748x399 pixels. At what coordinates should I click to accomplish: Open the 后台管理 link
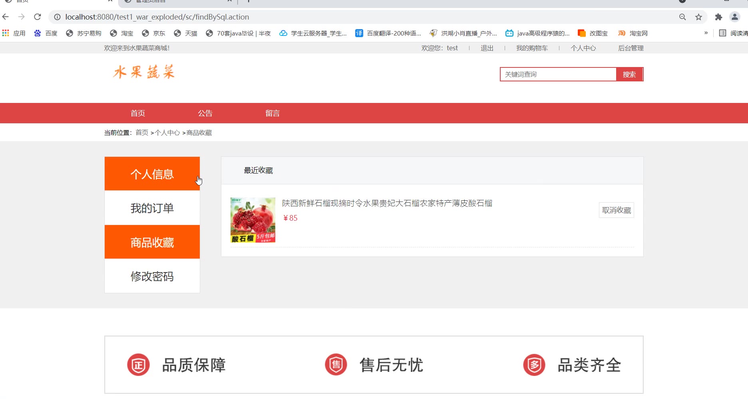631,48
